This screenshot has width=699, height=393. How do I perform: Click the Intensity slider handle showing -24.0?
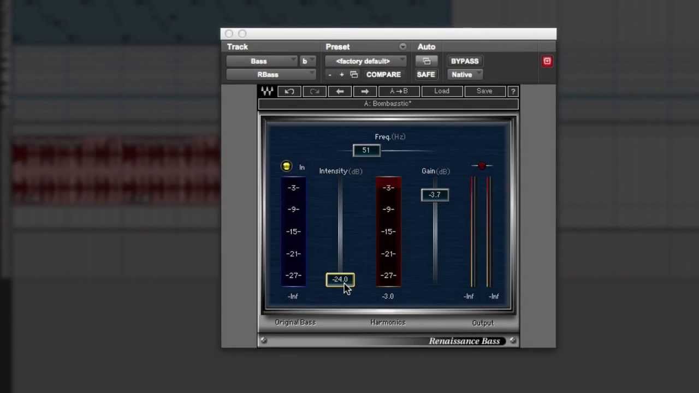point(340,279)
